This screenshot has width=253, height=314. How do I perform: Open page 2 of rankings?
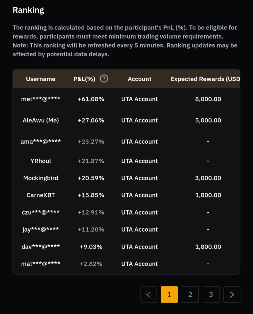pyautogui.click(x=190, y=294)
